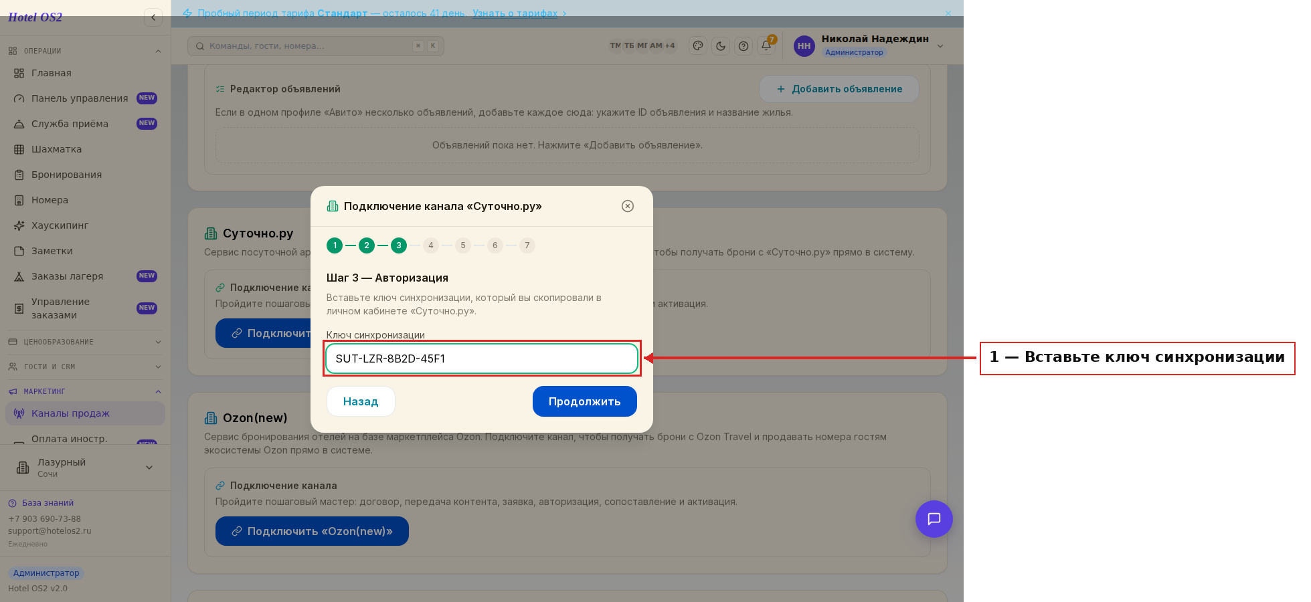Close the Подключение канала «Суточно.ру» dialog
Image resolution: width=1311 pixels, height=602 pixels.
click(x=628, y=206)
